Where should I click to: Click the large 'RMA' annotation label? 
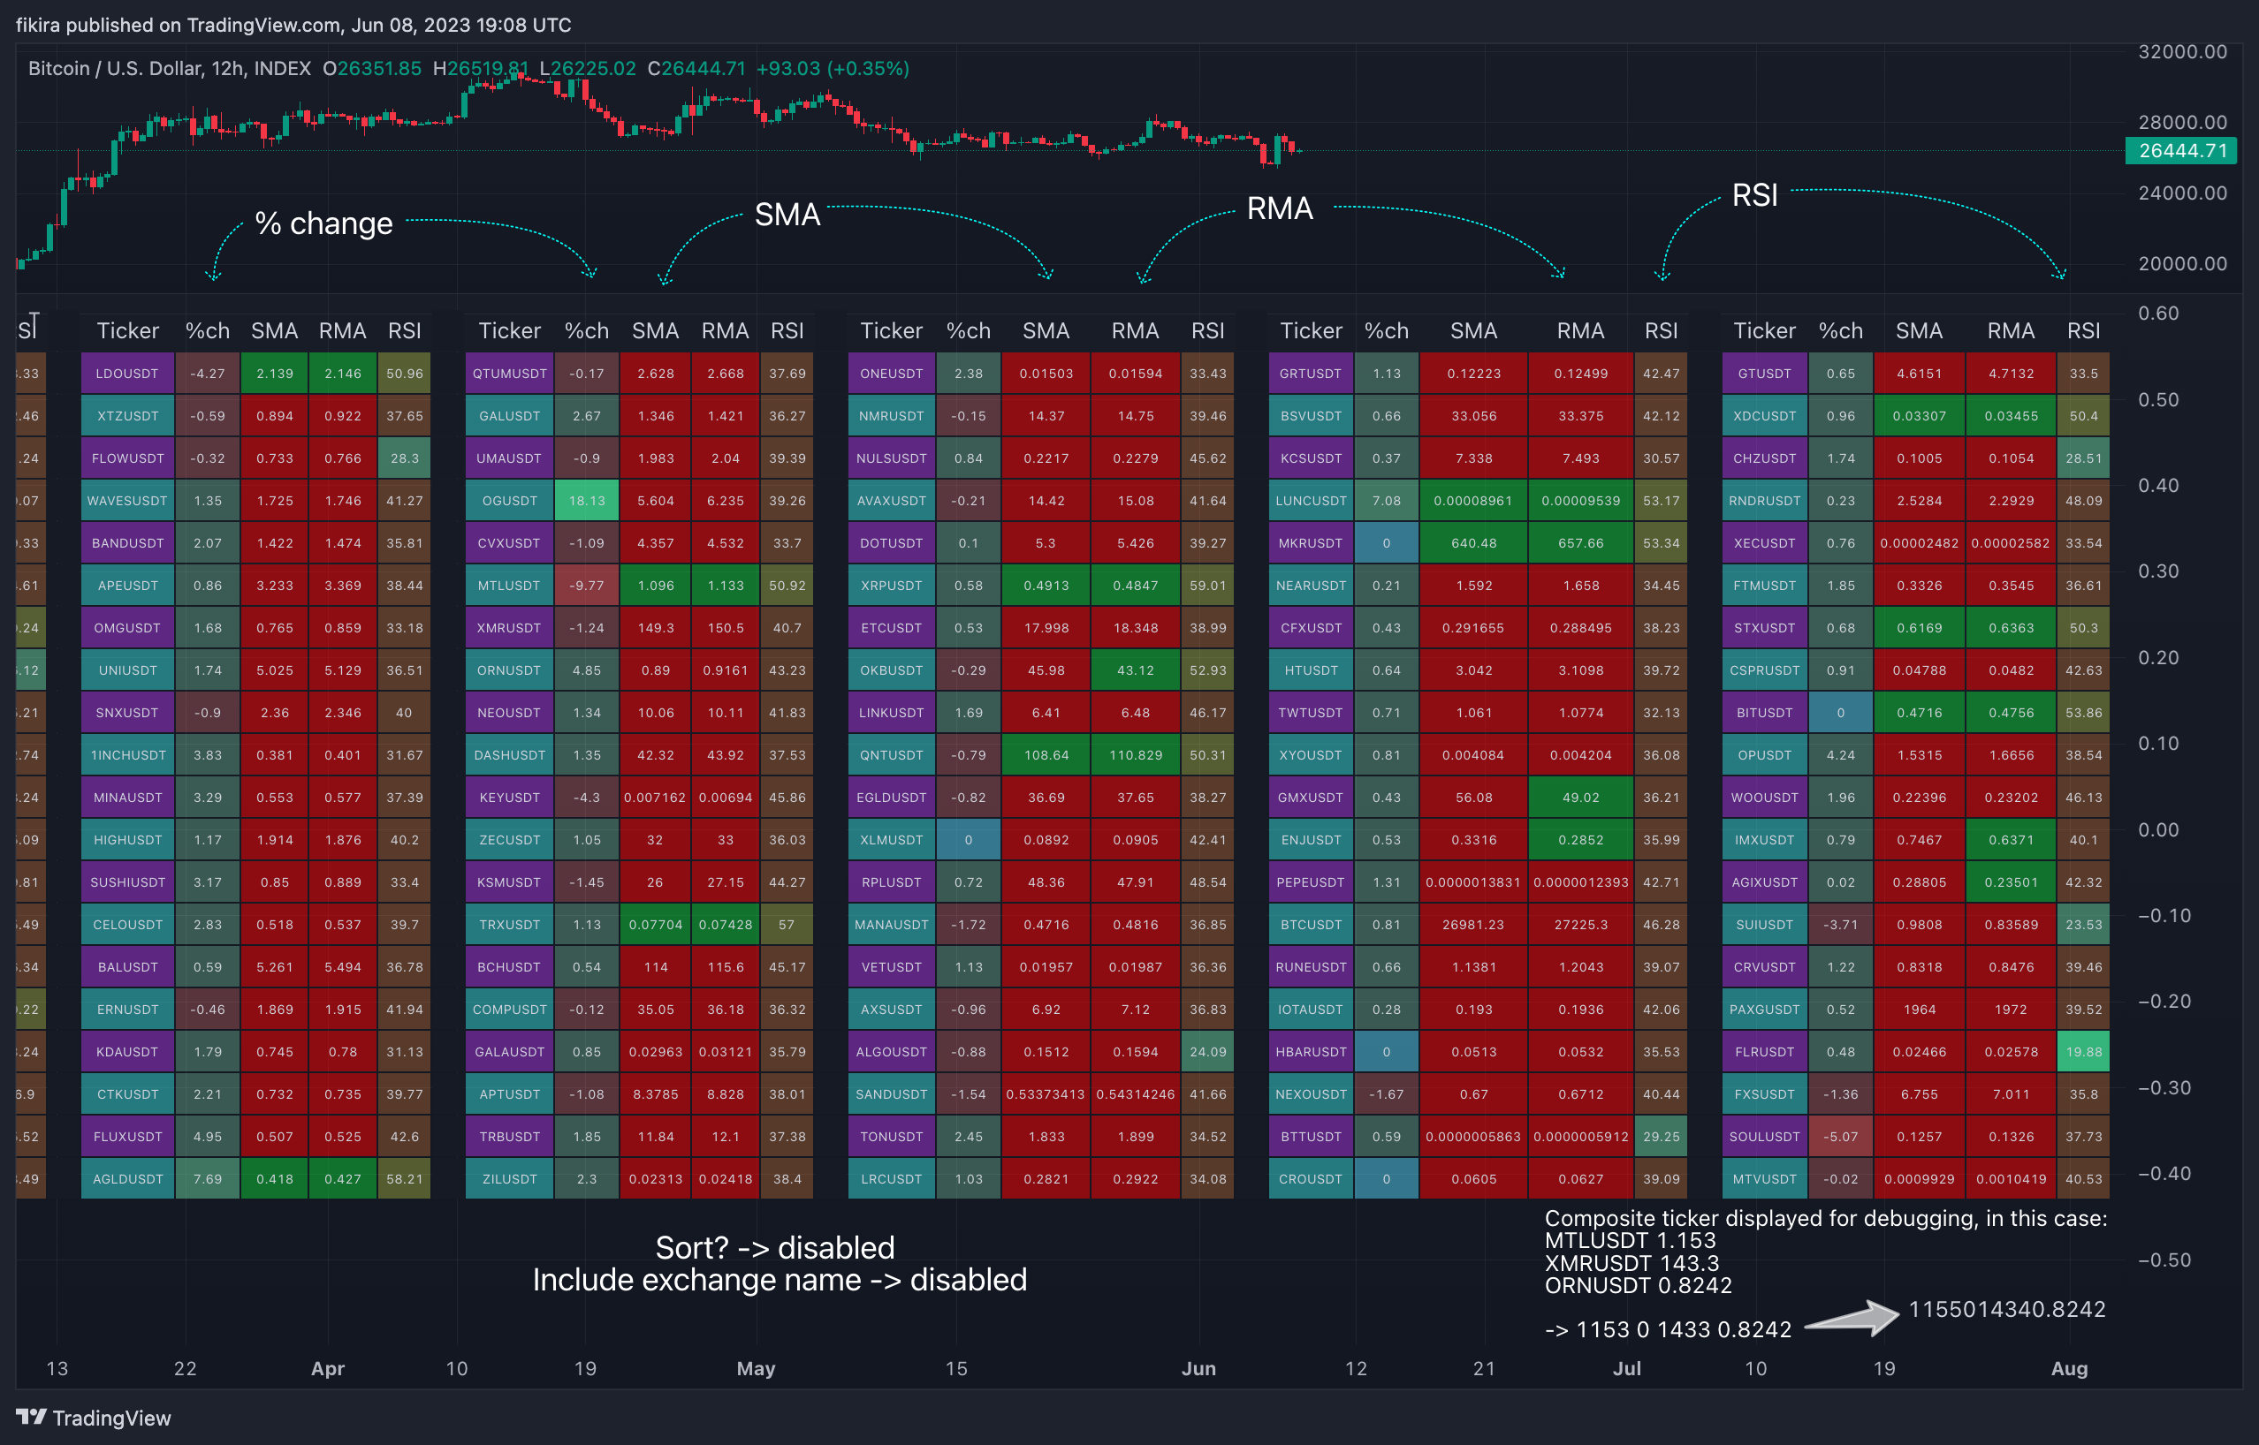point(1280,208)
